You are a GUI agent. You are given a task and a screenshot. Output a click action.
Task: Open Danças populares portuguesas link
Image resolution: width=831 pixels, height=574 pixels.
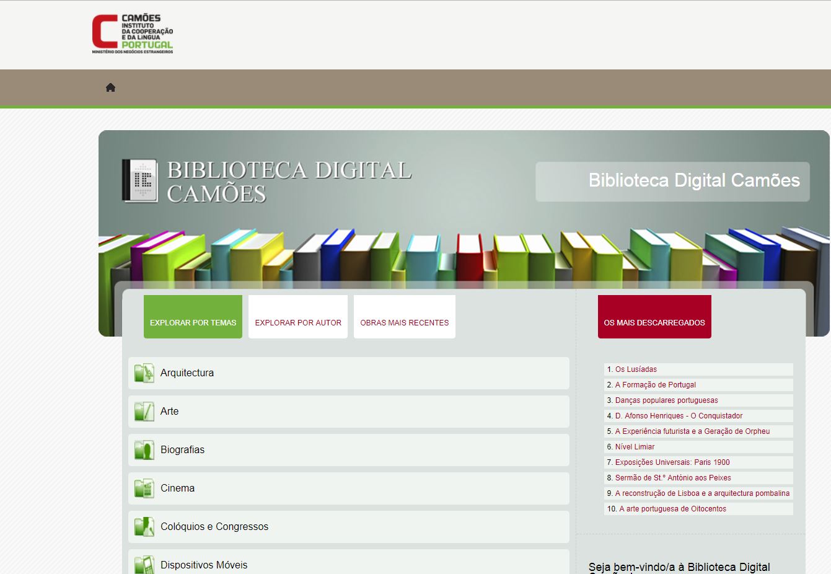pos(666,400)
